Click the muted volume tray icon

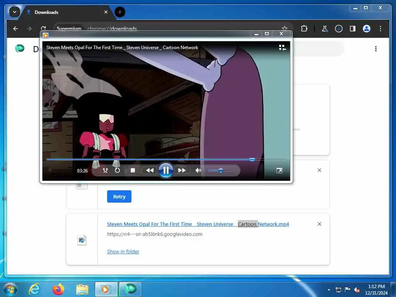[x=357, y=290]
